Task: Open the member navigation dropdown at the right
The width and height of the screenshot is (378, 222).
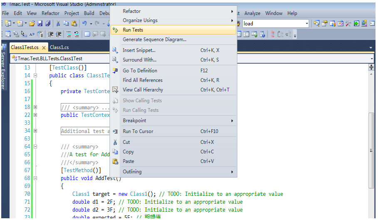Action: pyautogui.click(x=371, y=59)
